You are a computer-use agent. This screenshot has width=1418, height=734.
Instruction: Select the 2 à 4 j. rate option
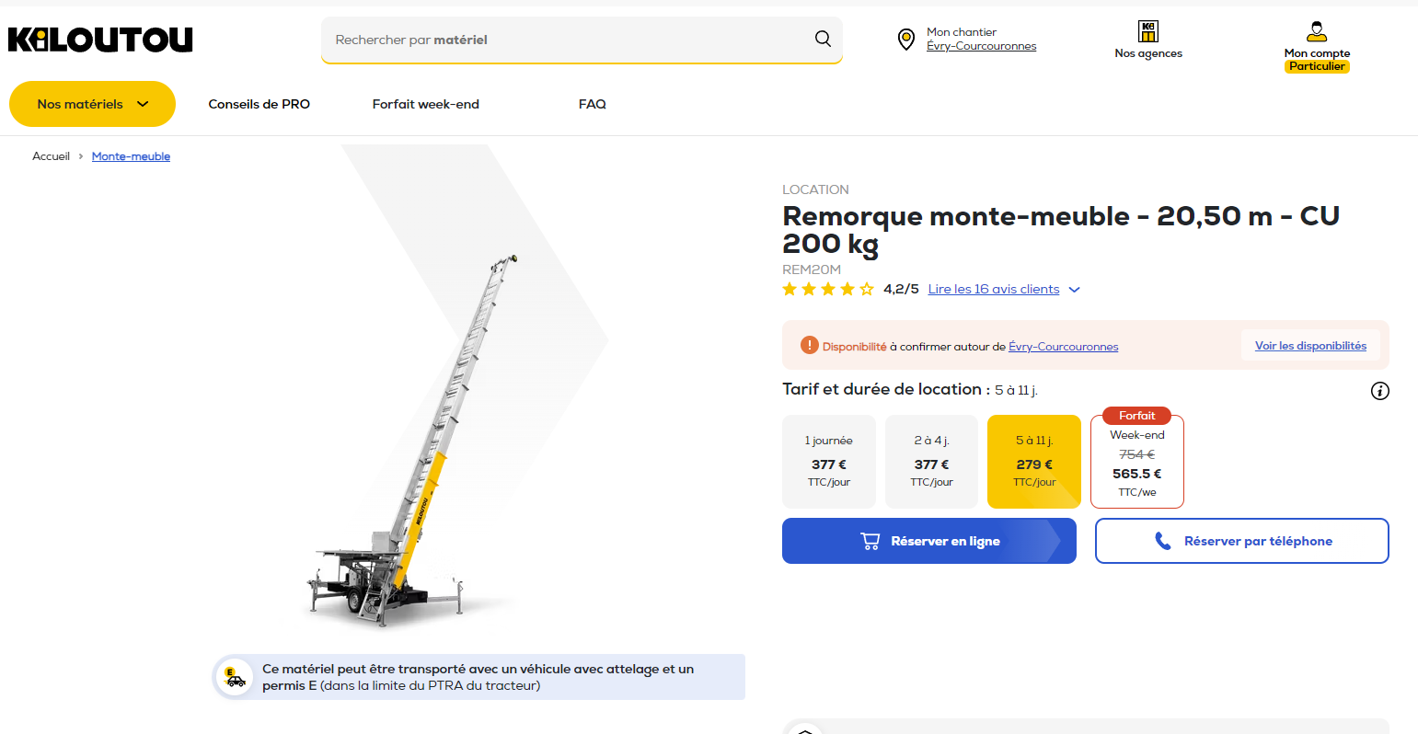(x=931, y=462)
